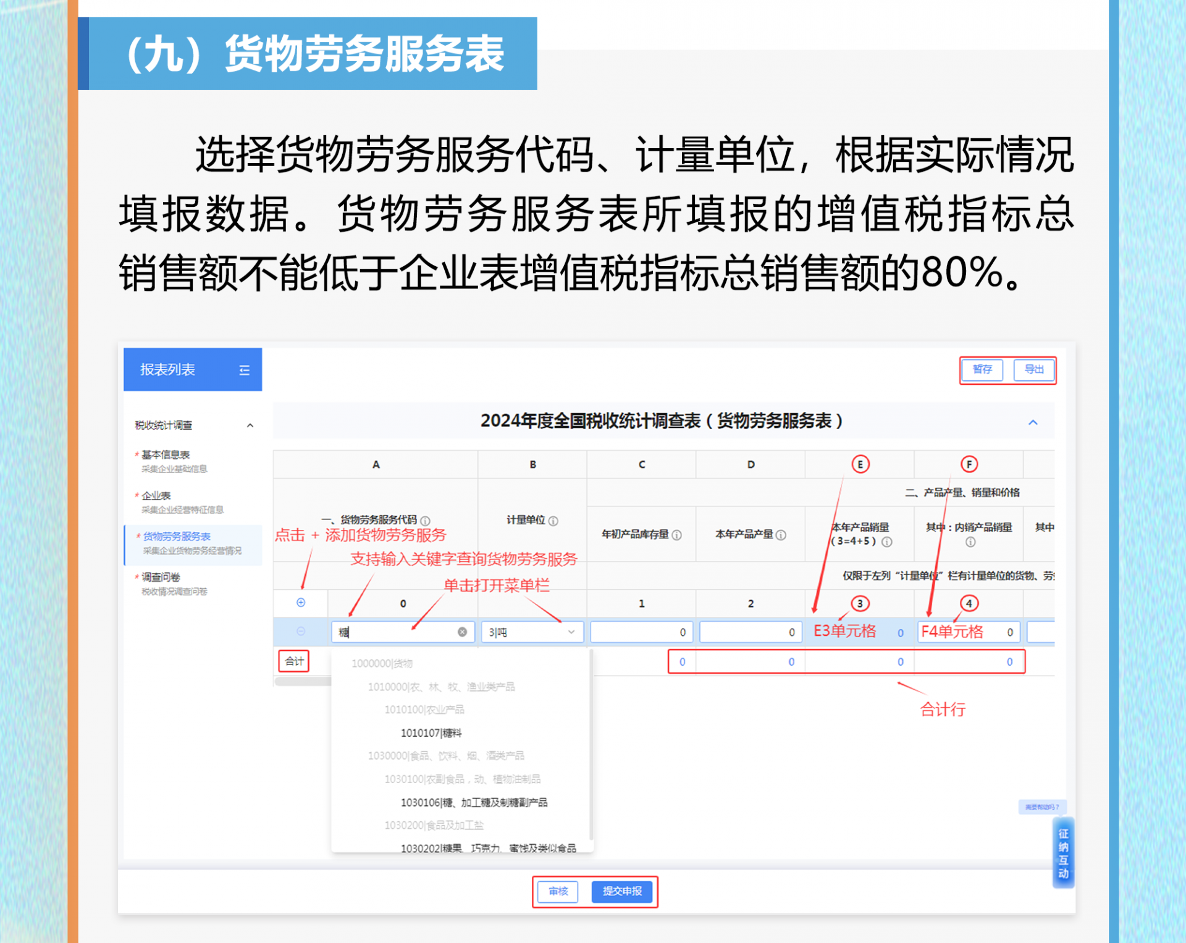
Task: Clear the goods service code search field
Action: 462,632
